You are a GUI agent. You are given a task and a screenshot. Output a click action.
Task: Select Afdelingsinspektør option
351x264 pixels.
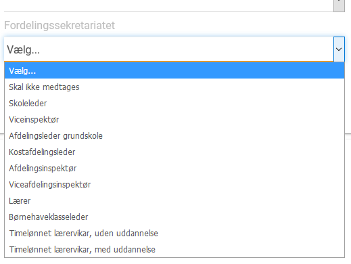tap(174, 169)
